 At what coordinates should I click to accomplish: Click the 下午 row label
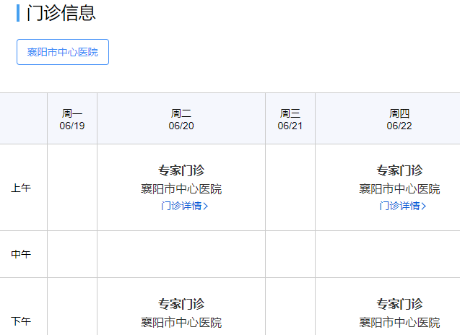point(21,321)
